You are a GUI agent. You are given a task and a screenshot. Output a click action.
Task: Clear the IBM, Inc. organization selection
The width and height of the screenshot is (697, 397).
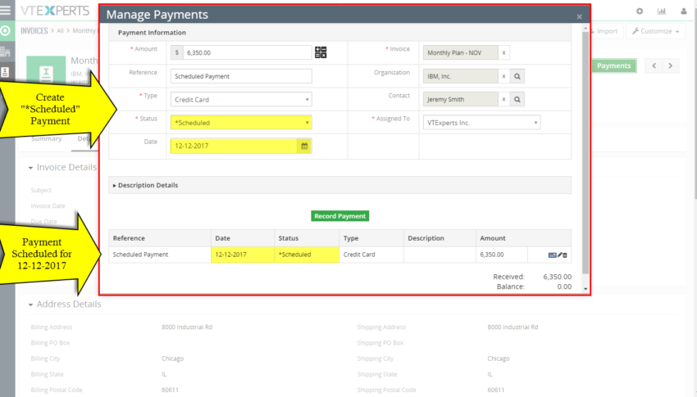point(503,76)
